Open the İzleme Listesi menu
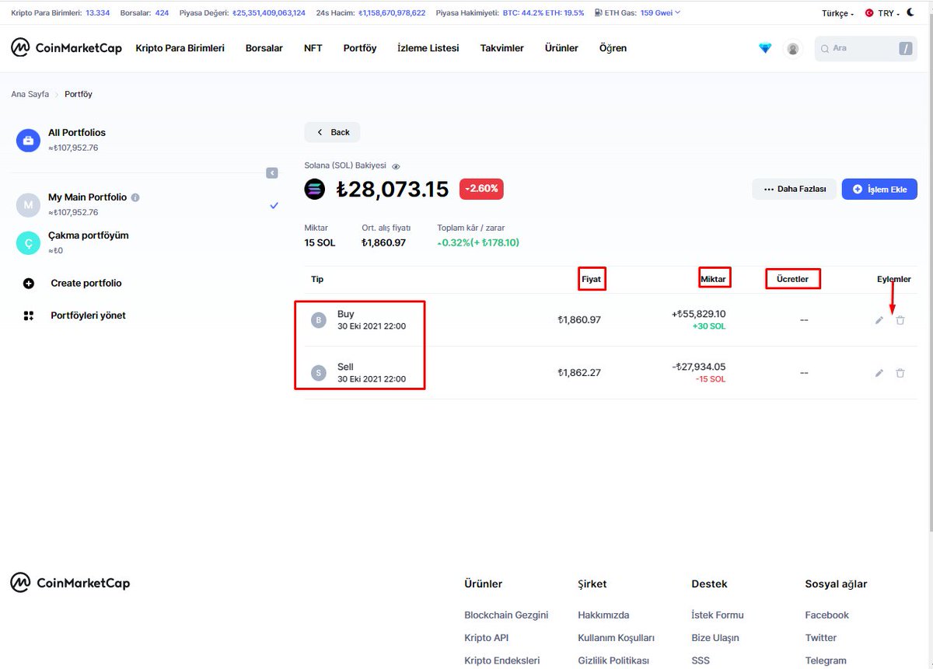Viewport: 933px width, 669px height. 428,48
